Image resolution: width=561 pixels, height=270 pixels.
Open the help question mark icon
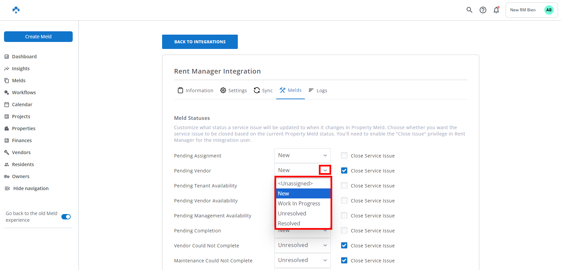click(483, 10)
